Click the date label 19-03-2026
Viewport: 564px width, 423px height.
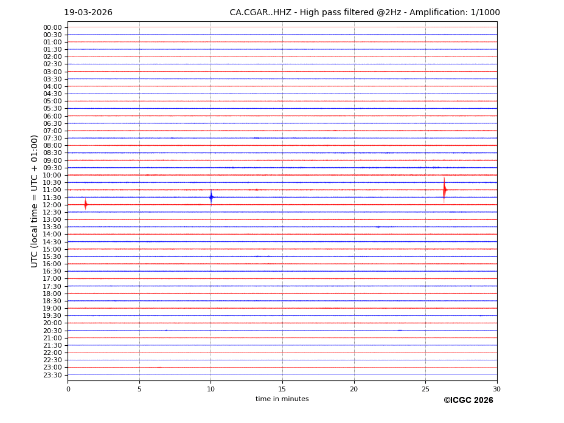coord(88,13)
